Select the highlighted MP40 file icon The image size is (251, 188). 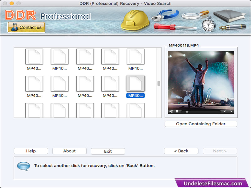click(x=135, y=84)
